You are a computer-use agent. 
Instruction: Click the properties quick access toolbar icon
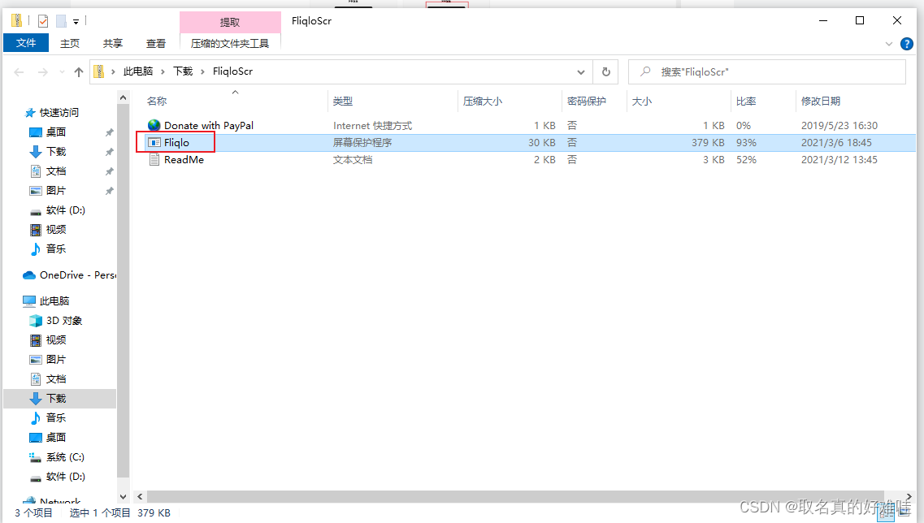(42, 21)
